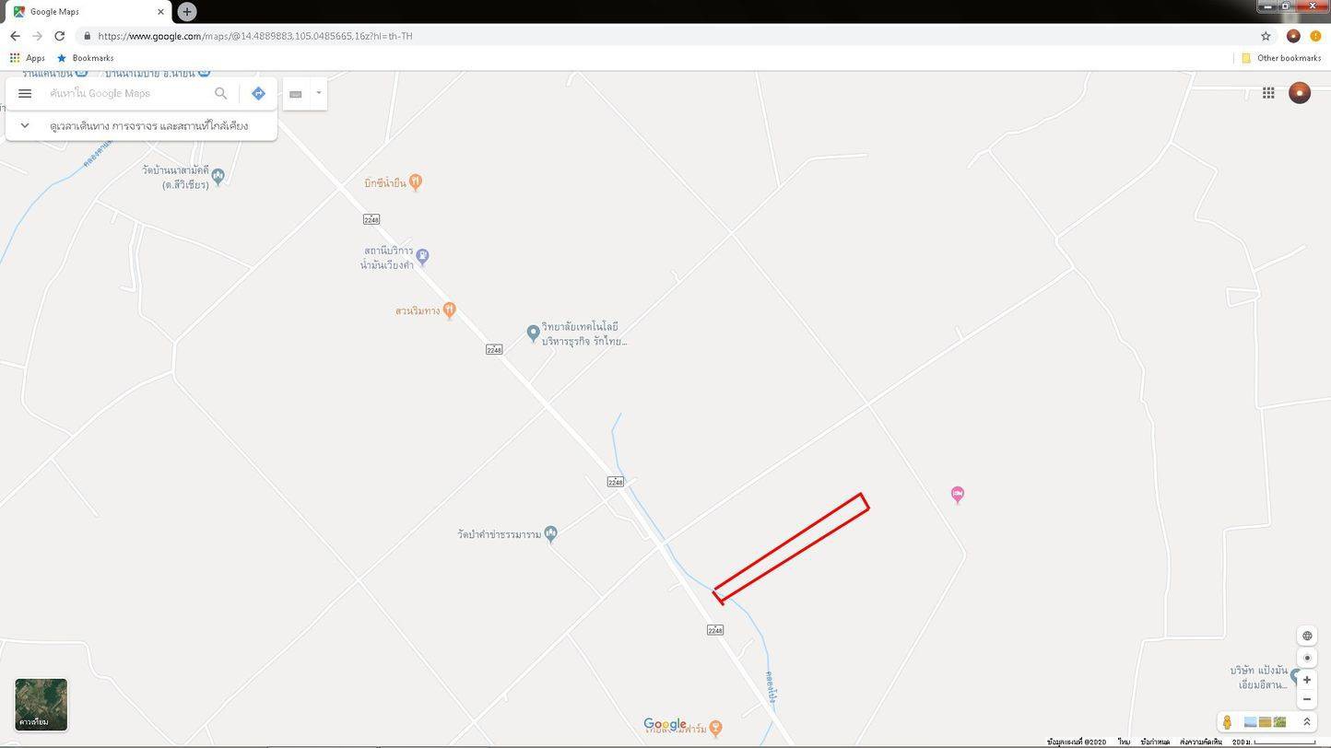This screenshot has width=1331, height=748.
Task: Toggle the 200 ม. map scale units
Action: point(1274,742)
